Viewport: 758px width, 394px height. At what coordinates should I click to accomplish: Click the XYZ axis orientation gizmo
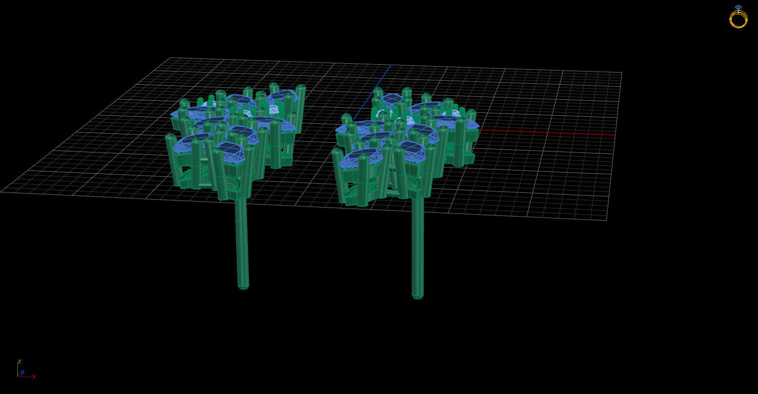26,370
